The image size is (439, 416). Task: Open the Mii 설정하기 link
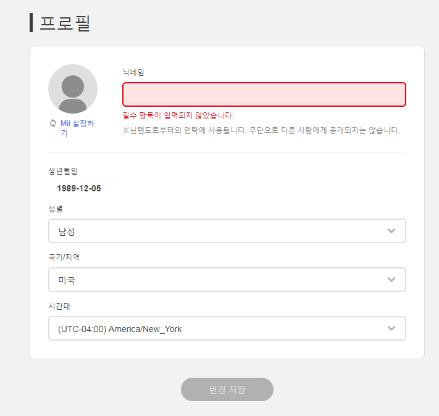click(x=77, y=128)
